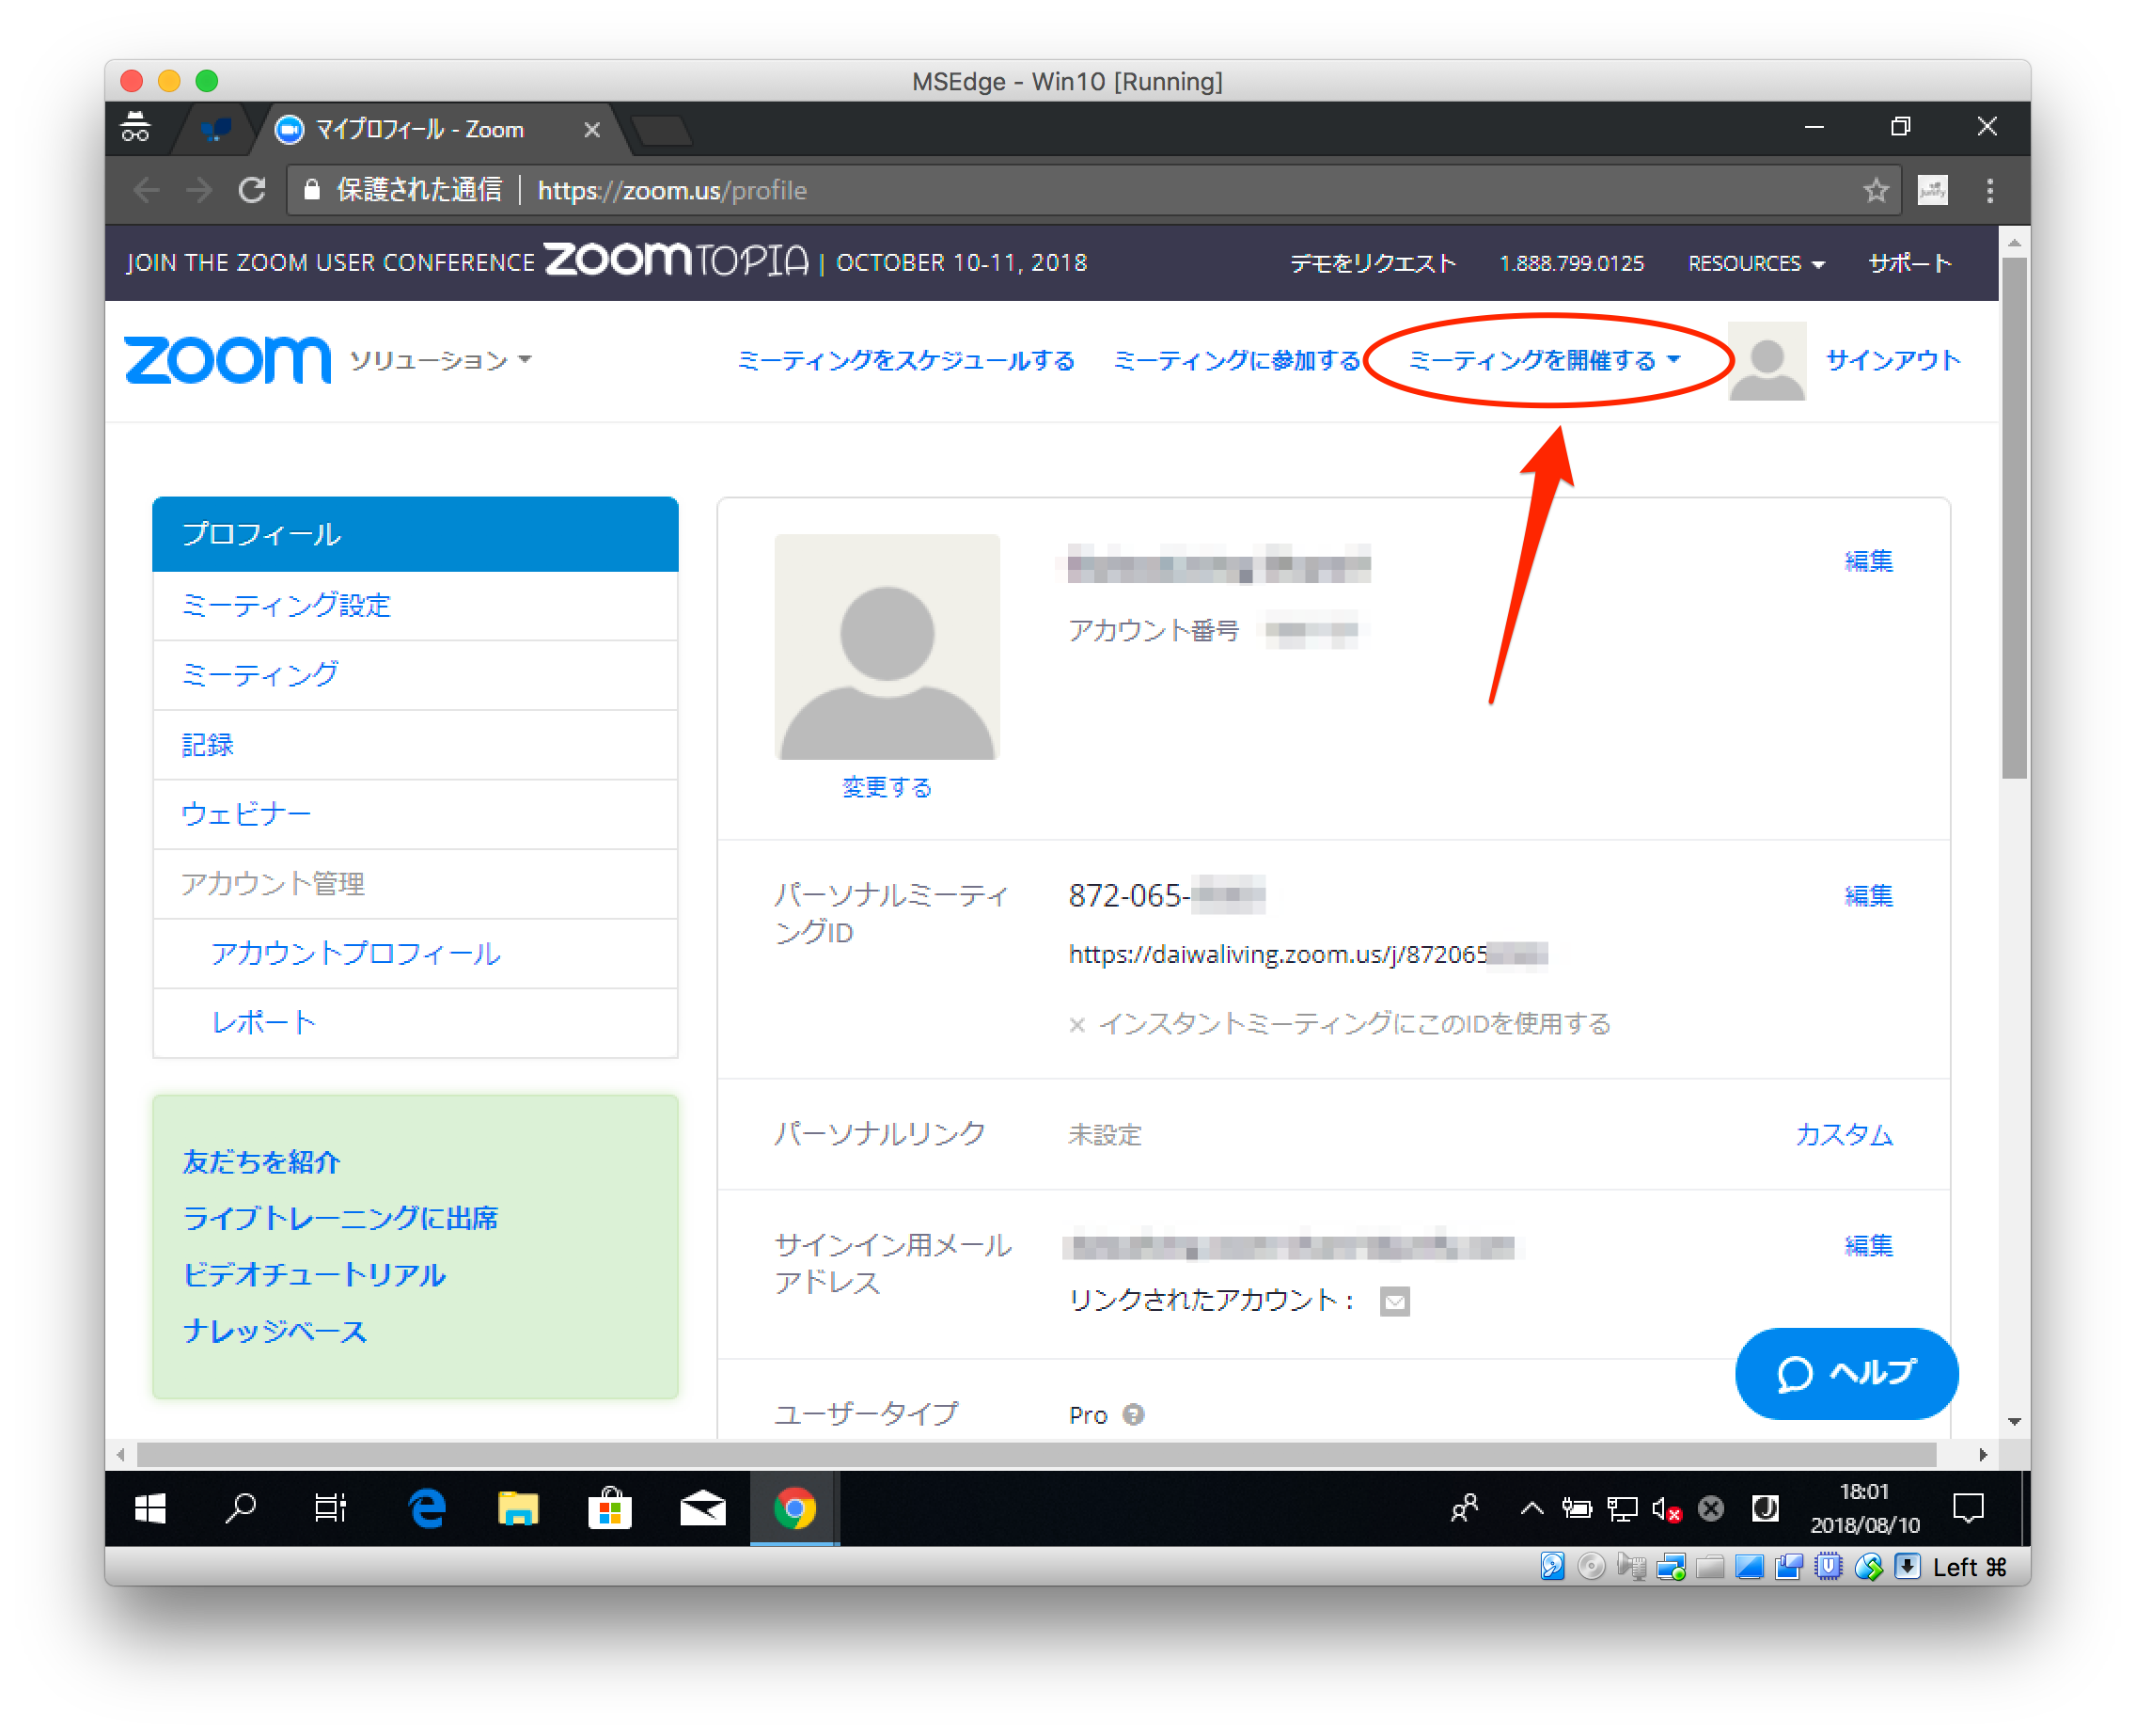Click the ヘルプ chat bubble button
Image resolution: width=2136 pixels, height=1736 pixels.
click(1845, 1373)
